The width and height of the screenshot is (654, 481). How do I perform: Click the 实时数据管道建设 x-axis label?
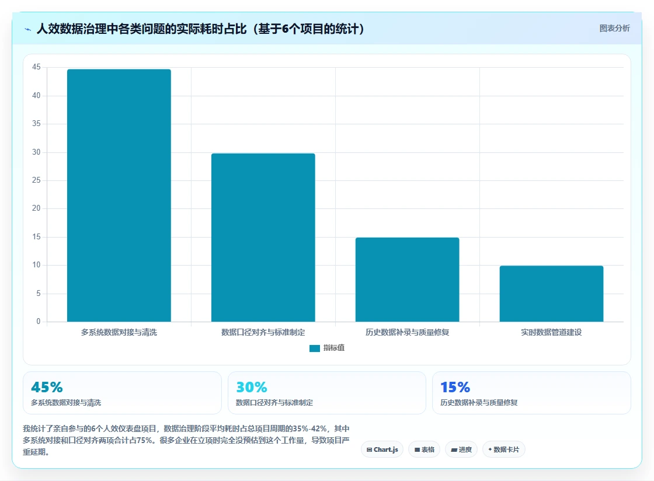[x=551, y=332]
